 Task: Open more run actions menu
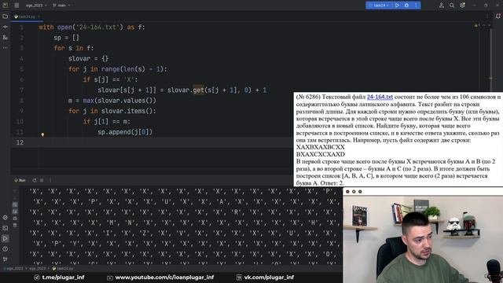click(416, 6)
